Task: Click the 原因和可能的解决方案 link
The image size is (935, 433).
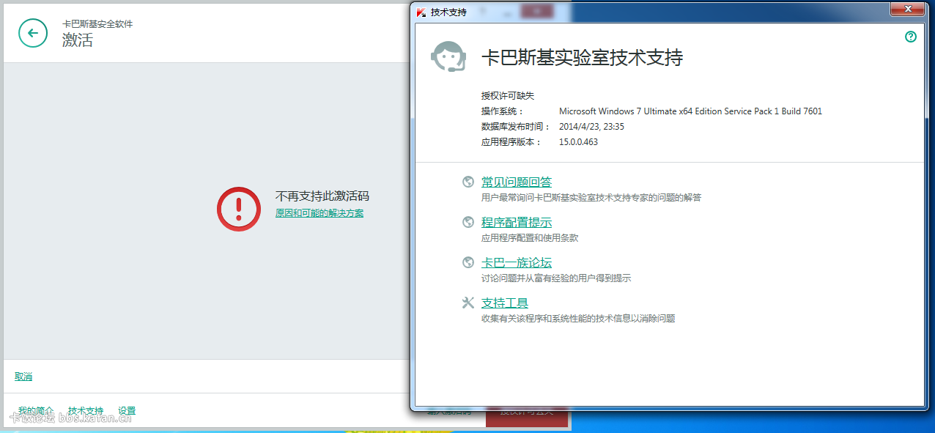Action: click(319, 213)
